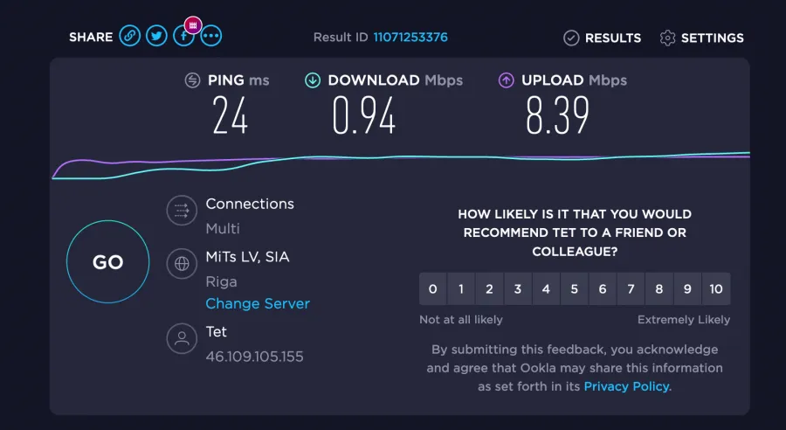Viewport: 786px width, 430px height.
Task: Choose rating 10 Extremely Likely
Action: 716,289
